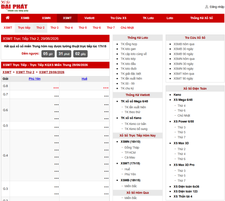Viewport: 225px width, 201px height.
Task: Select the Thứ 5 tab
Action: click(83, 28)
